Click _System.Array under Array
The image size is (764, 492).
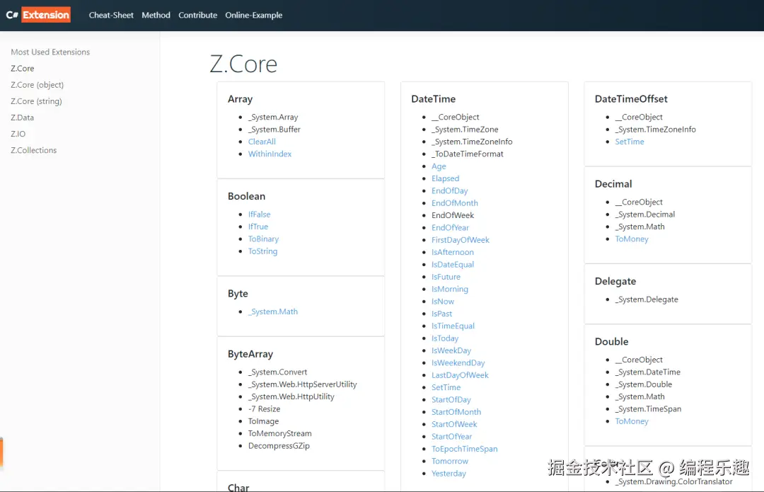point(273,117)
